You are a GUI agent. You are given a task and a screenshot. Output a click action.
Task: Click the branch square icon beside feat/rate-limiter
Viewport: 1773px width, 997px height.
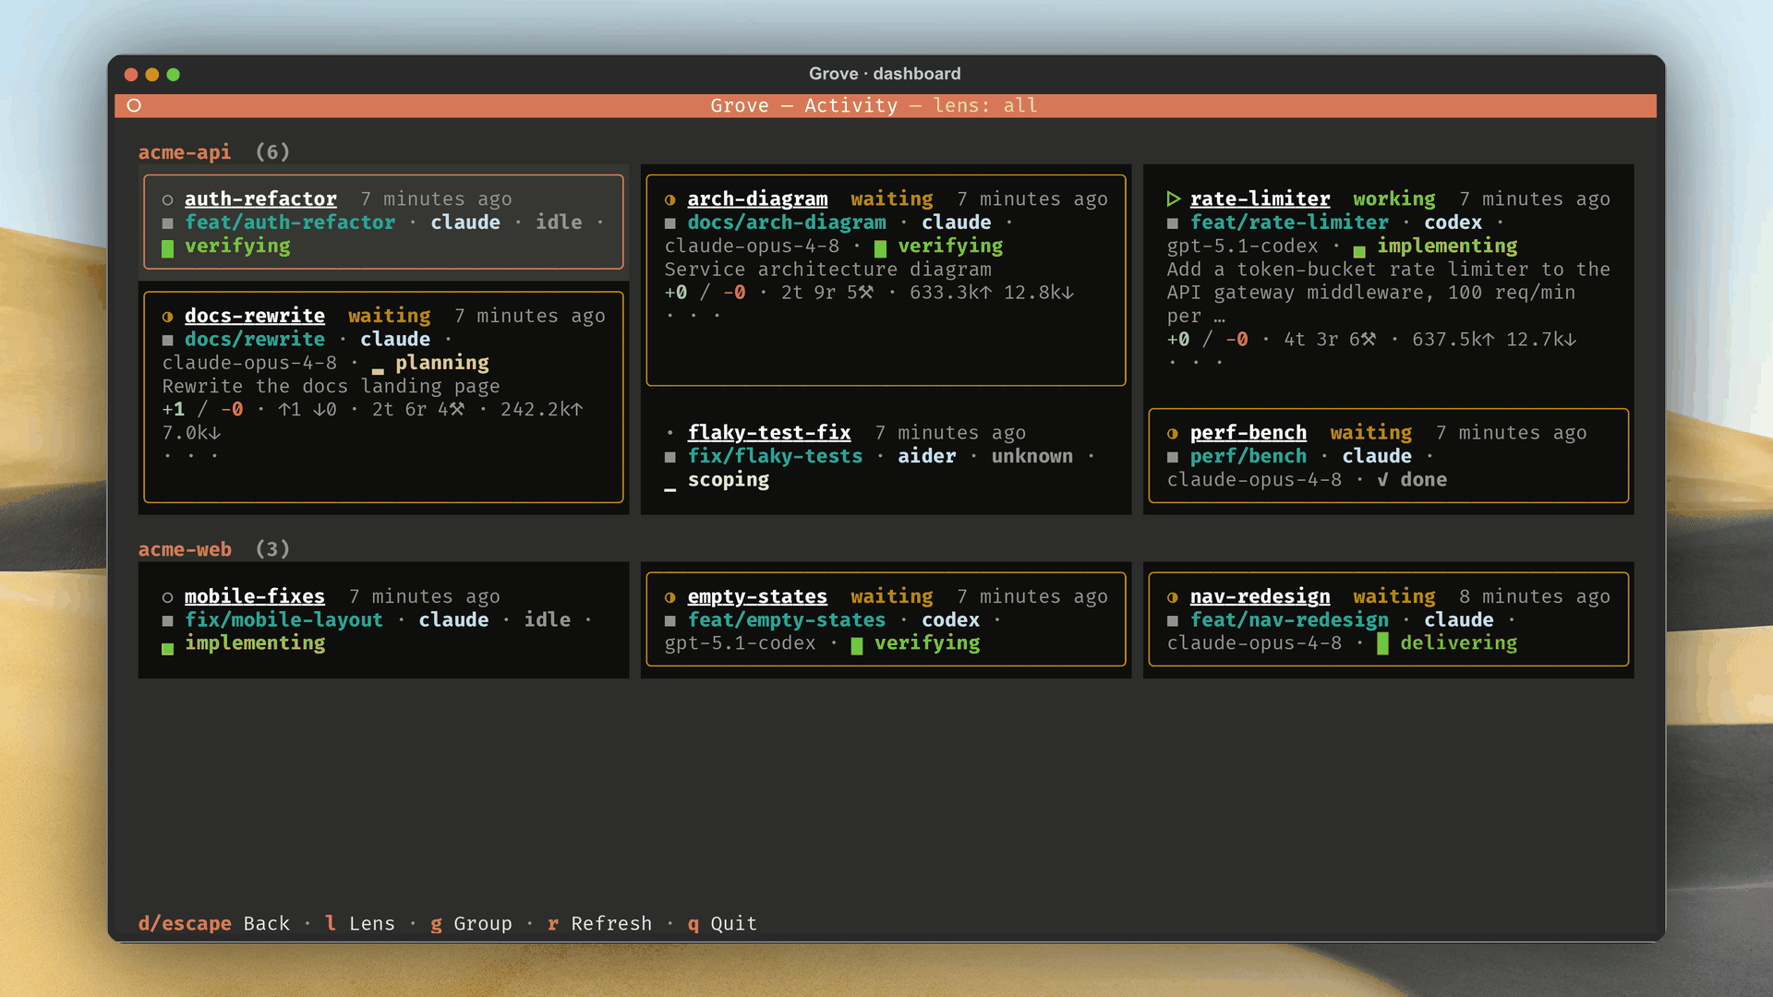point(1173,223)
